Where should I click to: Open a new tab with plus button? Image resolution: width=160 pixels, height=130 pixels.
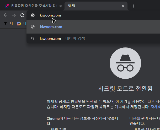tap(133, 6)
